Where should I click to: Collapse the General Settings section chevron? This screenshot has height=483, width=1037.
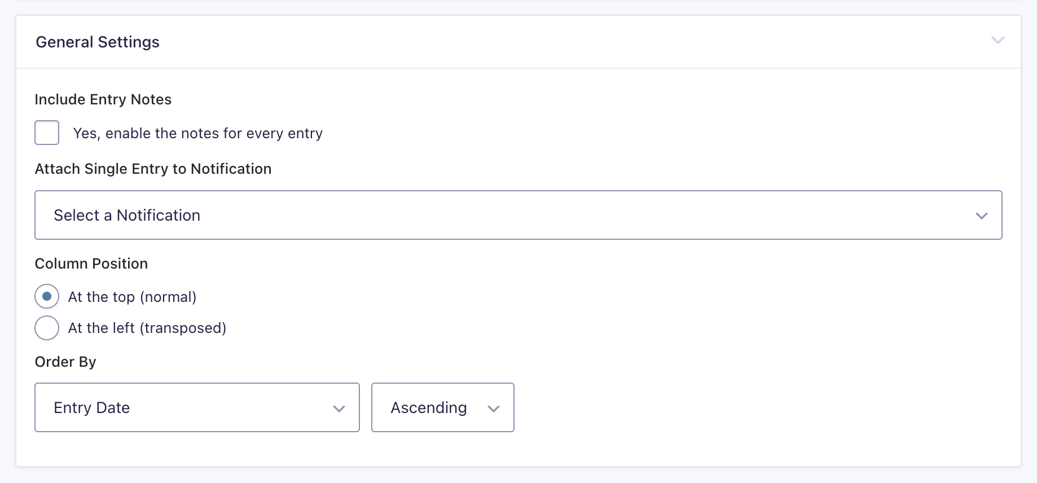click(x=998, y=41)
